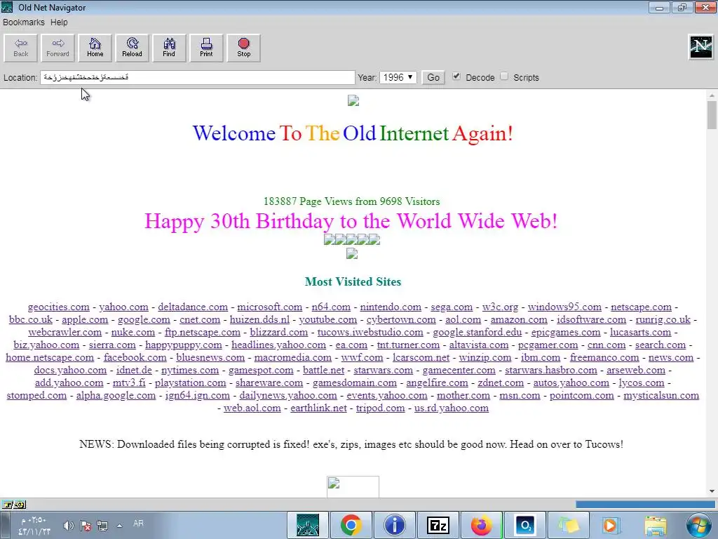Visit the tripod.com link
Viewport: 718px width, 539px height.
coord(381,408)
